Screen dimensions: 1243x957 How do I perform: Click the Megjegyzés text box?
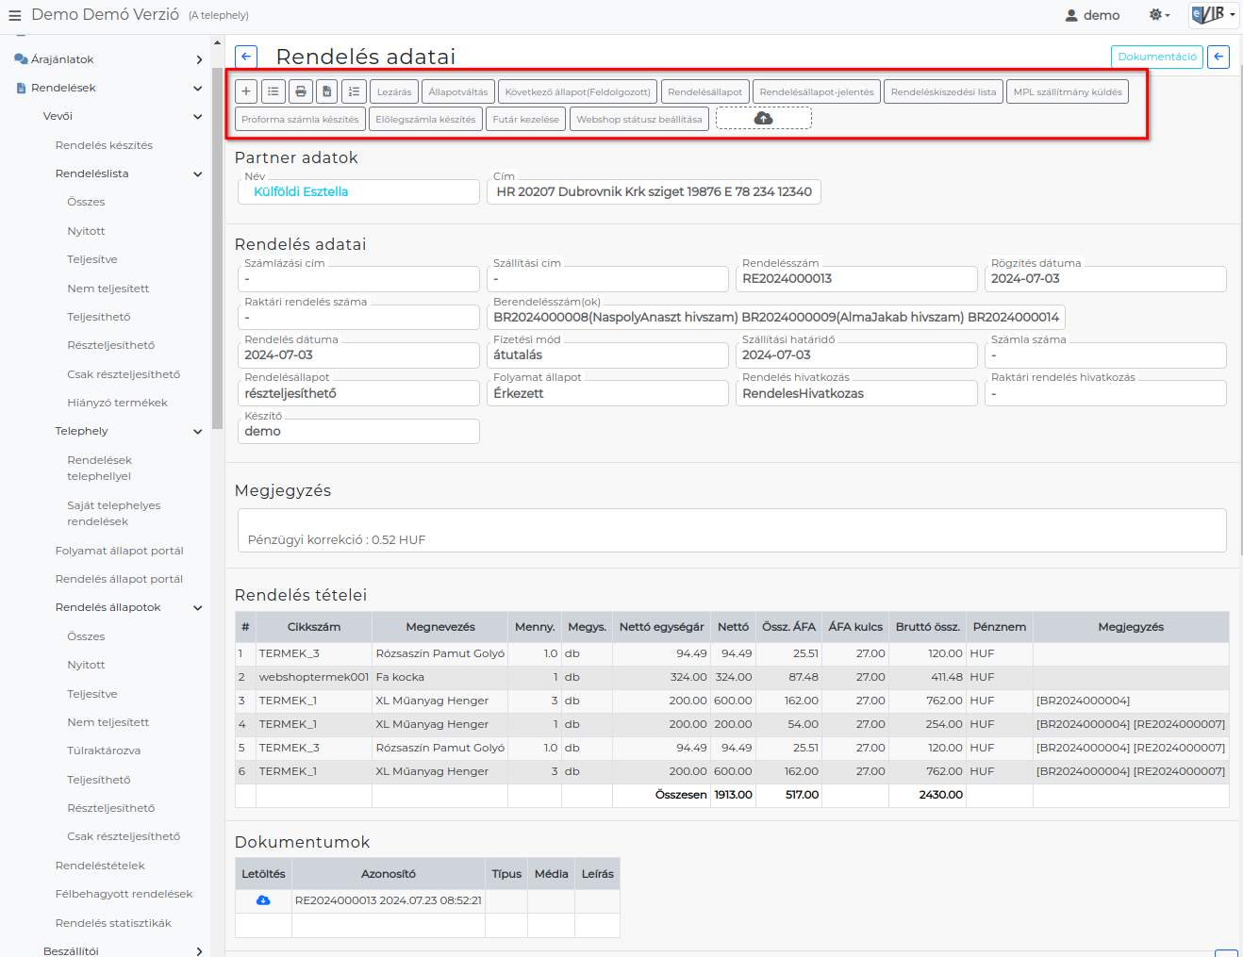[x=732, y=530]
